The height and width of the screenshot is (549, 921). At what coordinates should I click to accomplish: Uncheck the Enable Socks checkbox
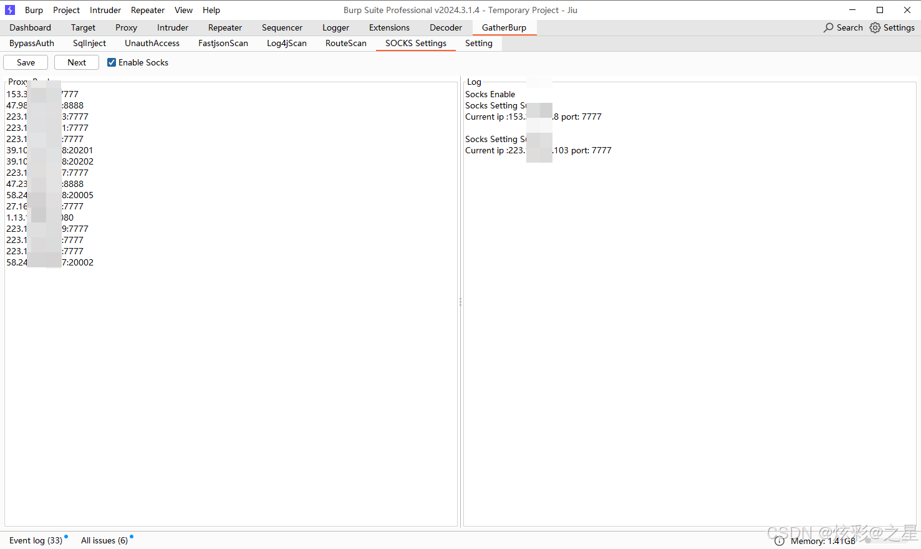(112, 62)
